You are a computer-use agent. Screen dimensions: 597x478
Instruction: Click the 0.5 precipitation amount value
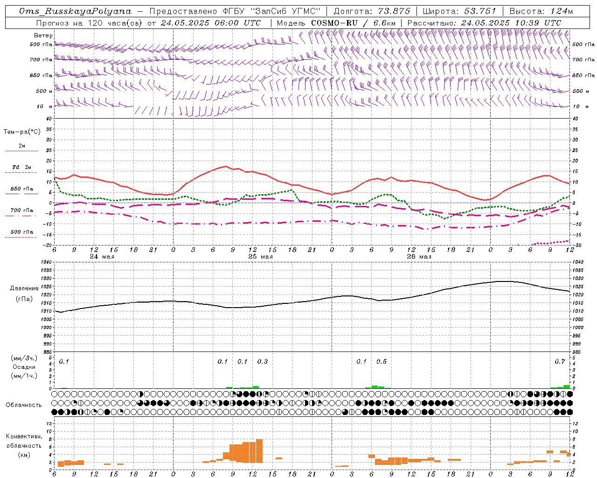tap(382, 362)
